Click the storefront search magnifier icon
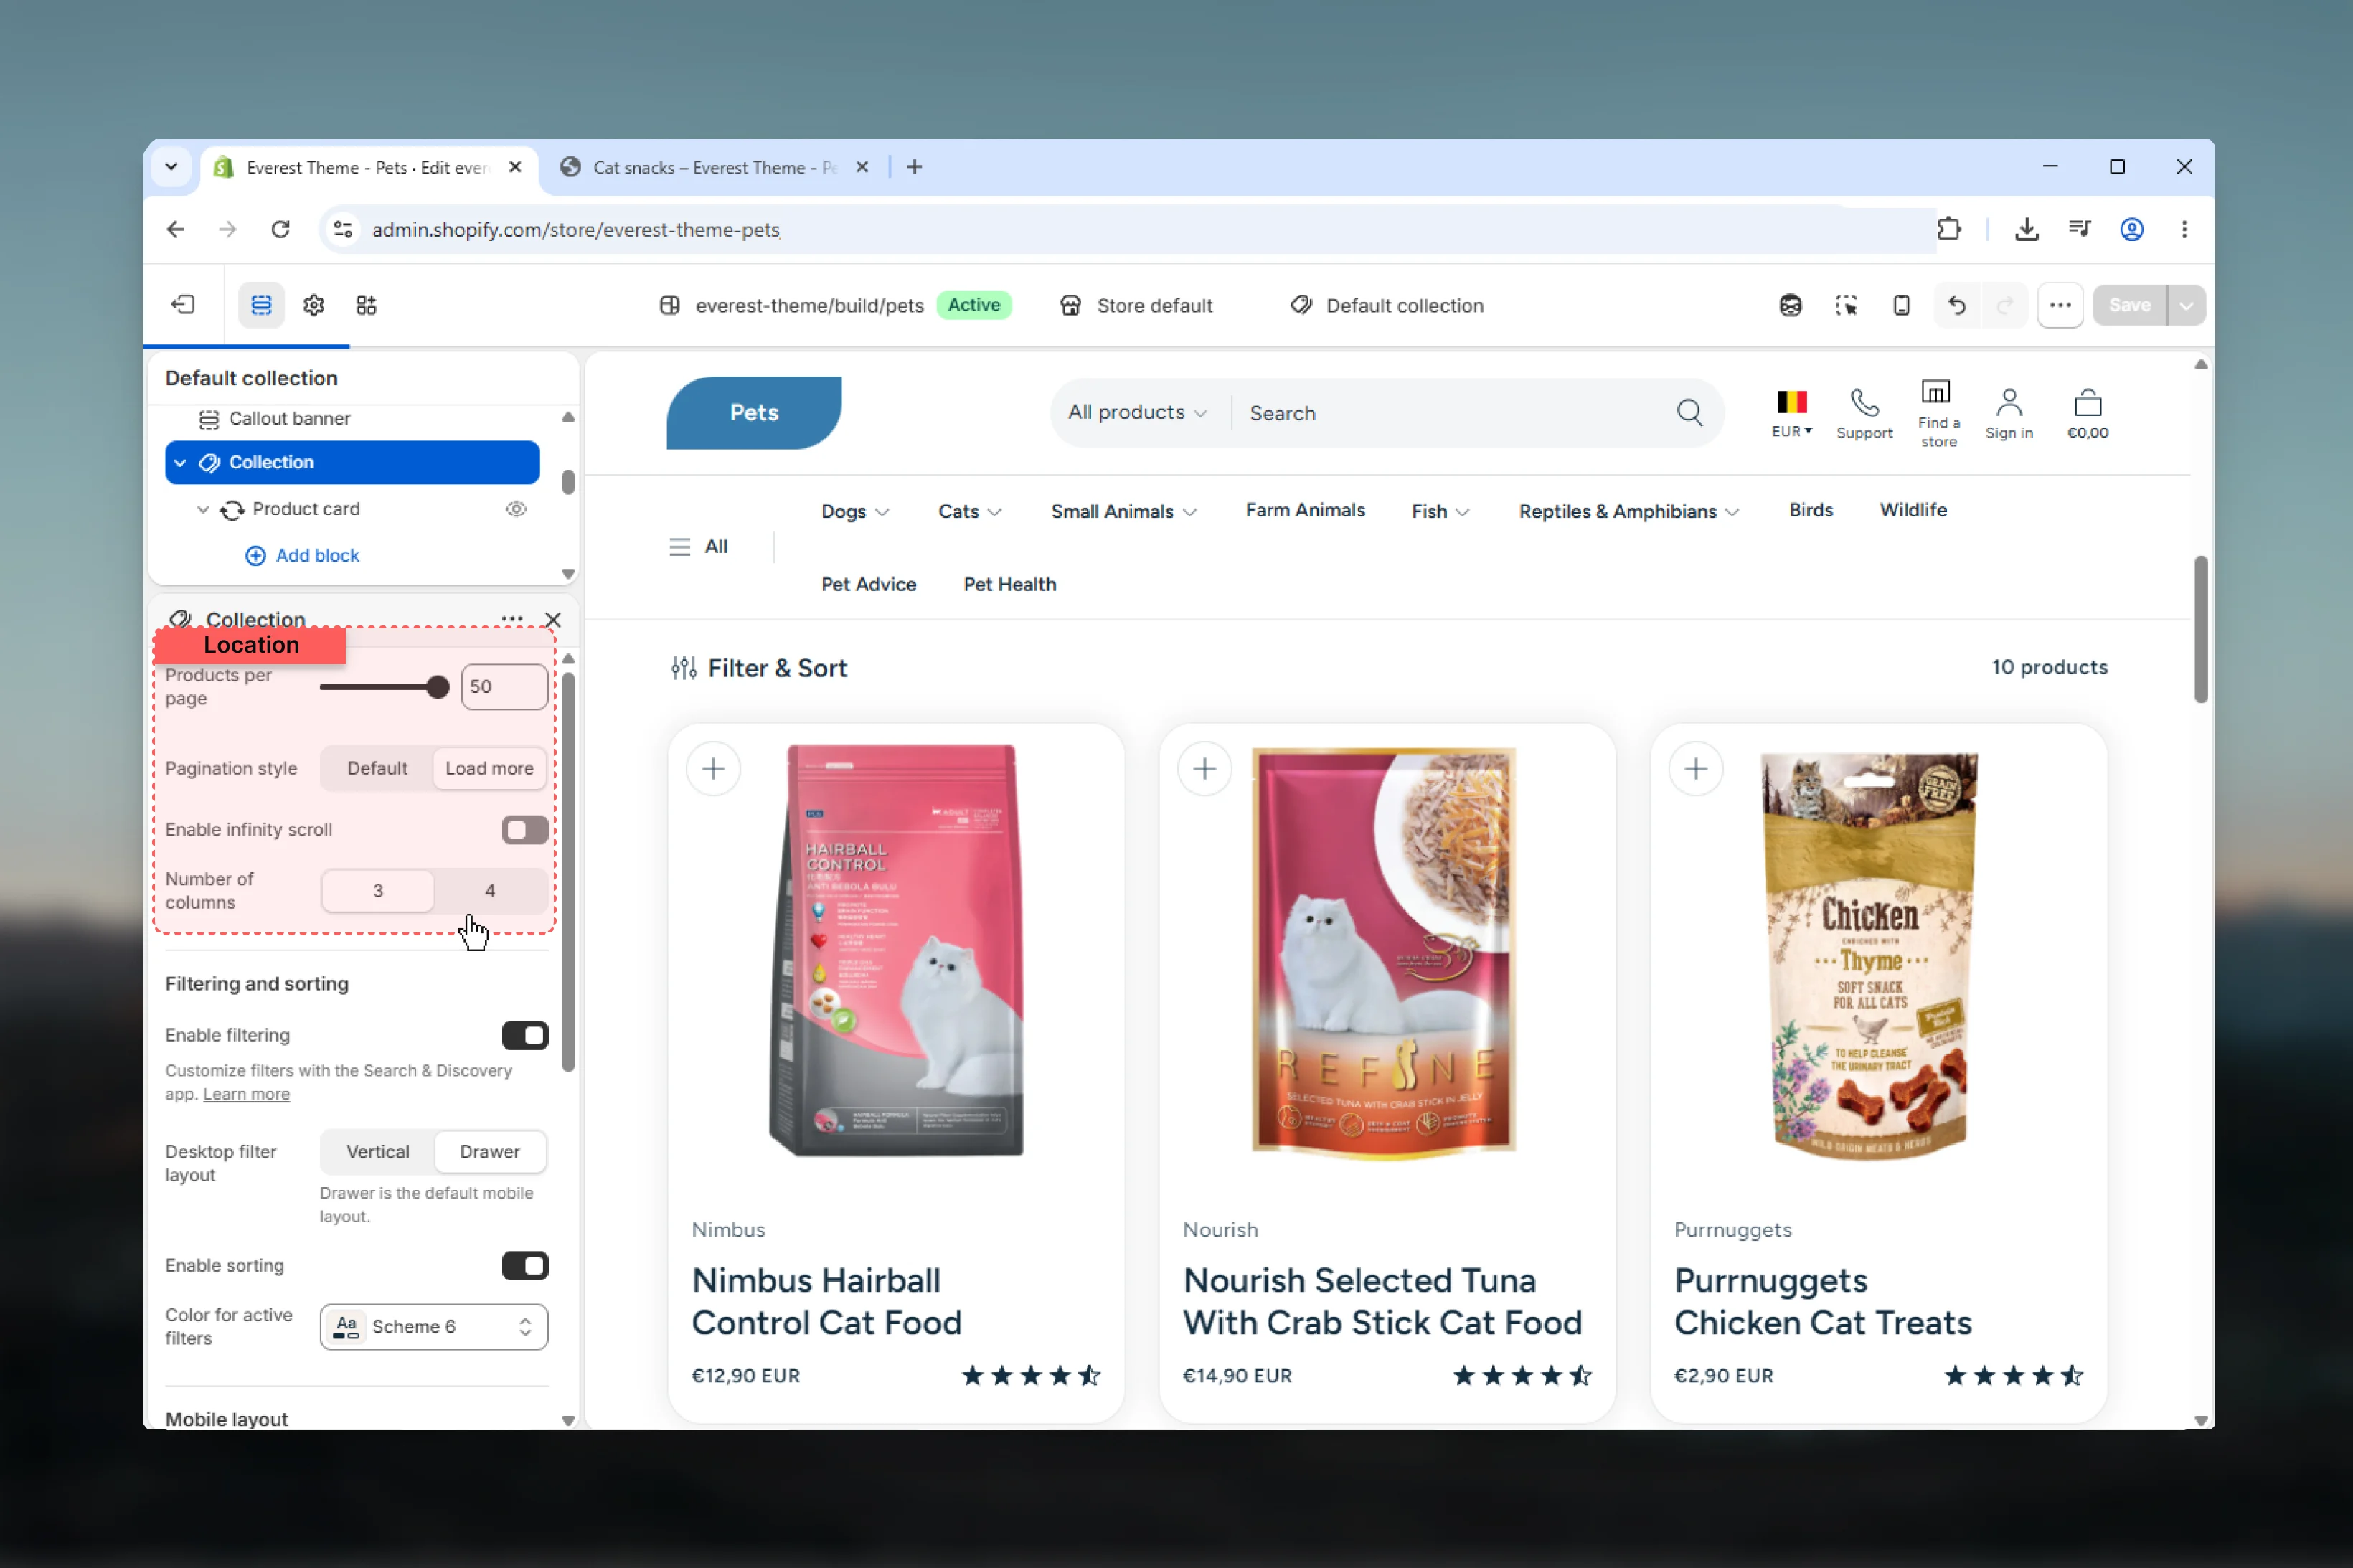 pos(1689,412)
